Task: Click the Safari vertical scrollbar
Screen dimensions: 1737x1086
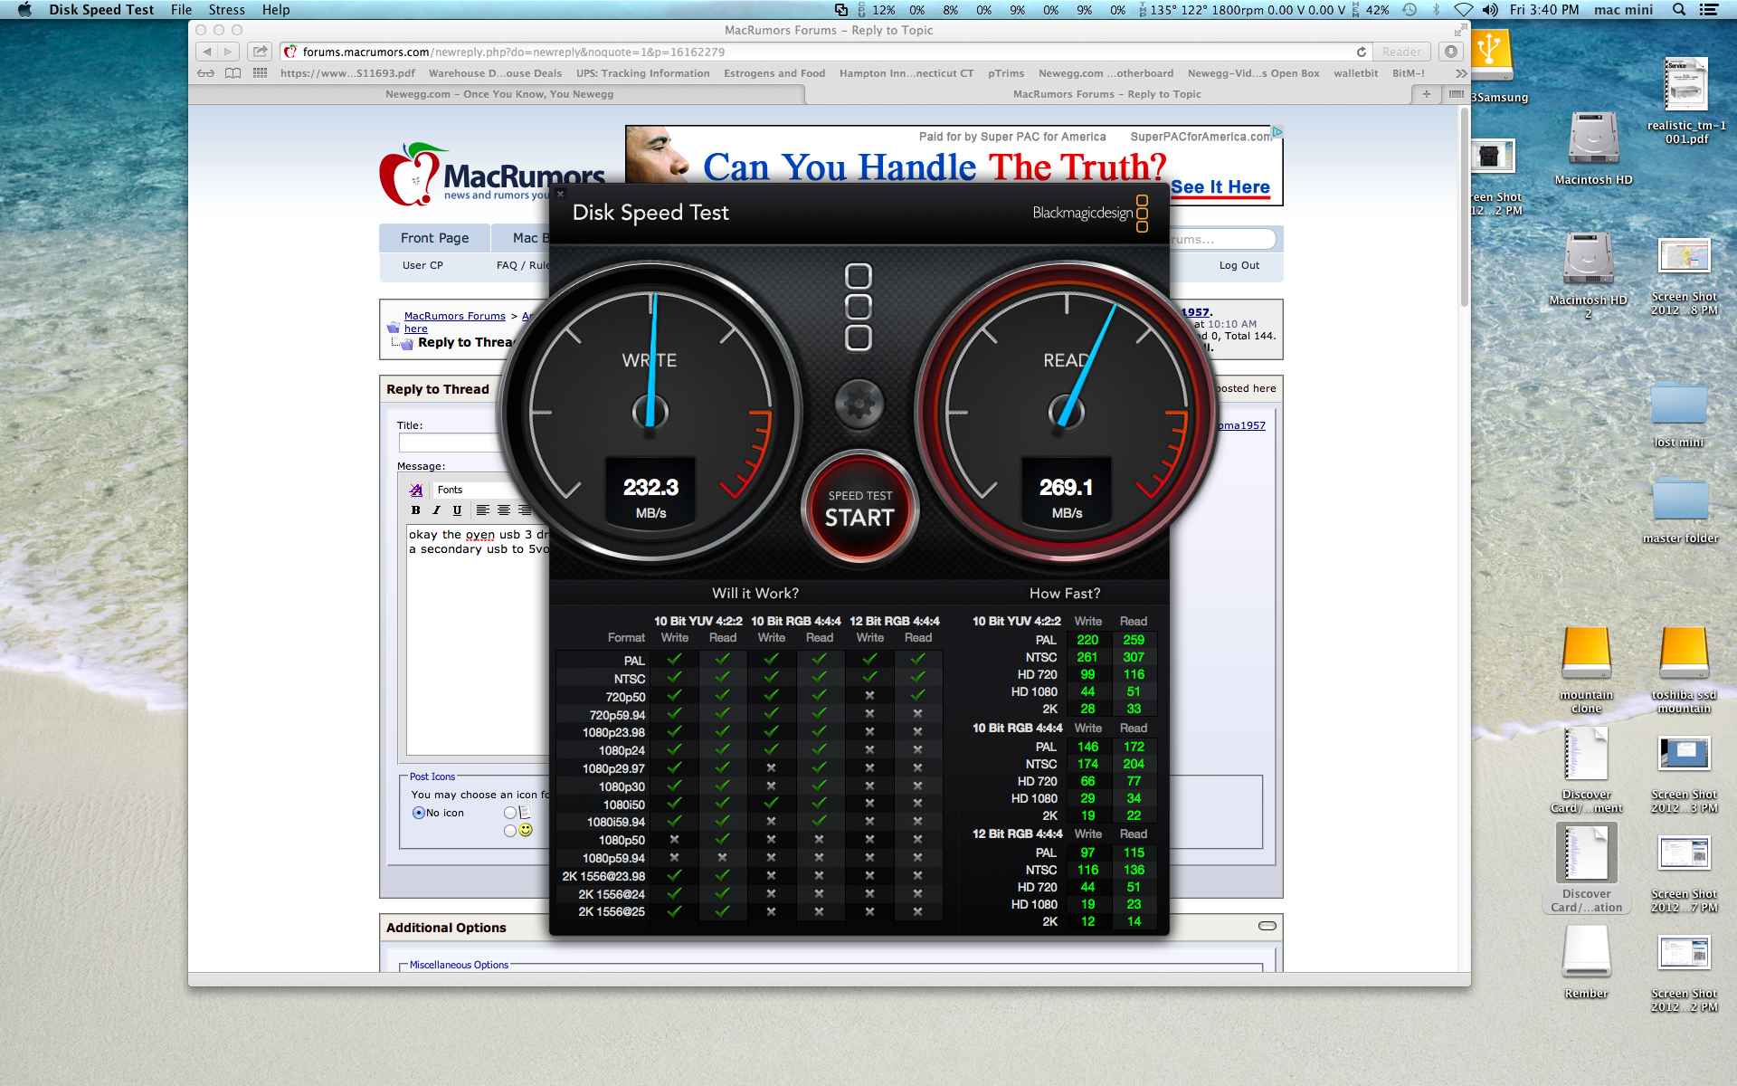Action: coord(1465,208)
